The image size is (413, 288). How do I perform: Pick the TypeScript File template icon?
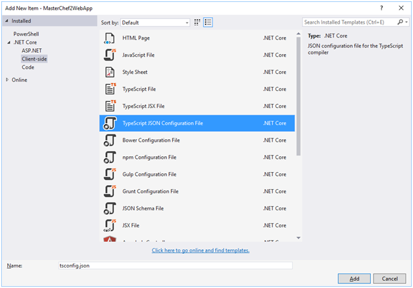coord(110,89)
